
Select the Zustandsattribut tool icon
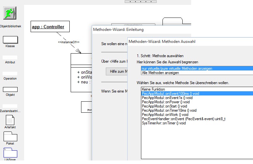[10, 106]
